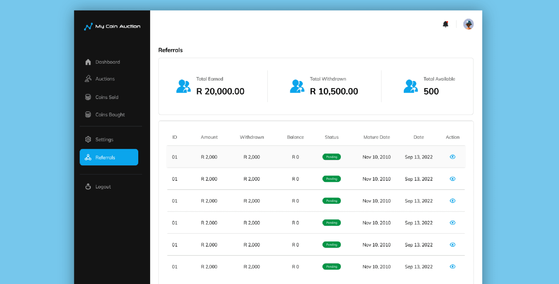Click Nov 10, 2010 in the highlighted row

point(377,157)
